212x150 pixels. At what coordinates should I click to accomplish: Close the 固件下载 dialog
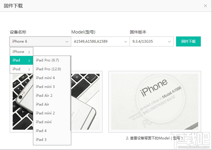click(x=205, y=6)
